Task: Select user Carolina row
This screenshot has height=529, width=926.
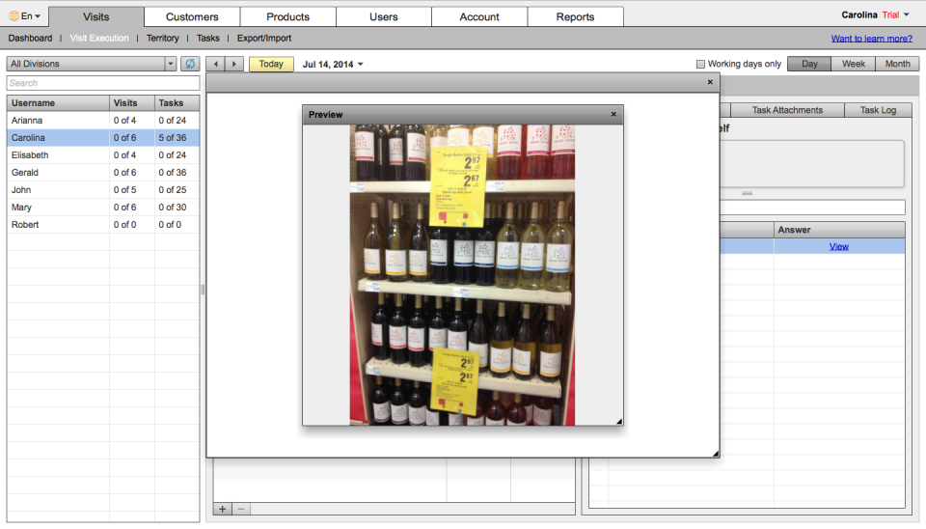Action: pos(103,138)
